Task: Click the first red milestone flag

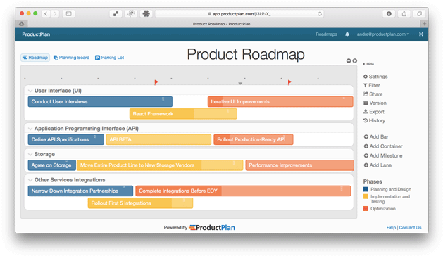Action: click(x=156, y=82)
